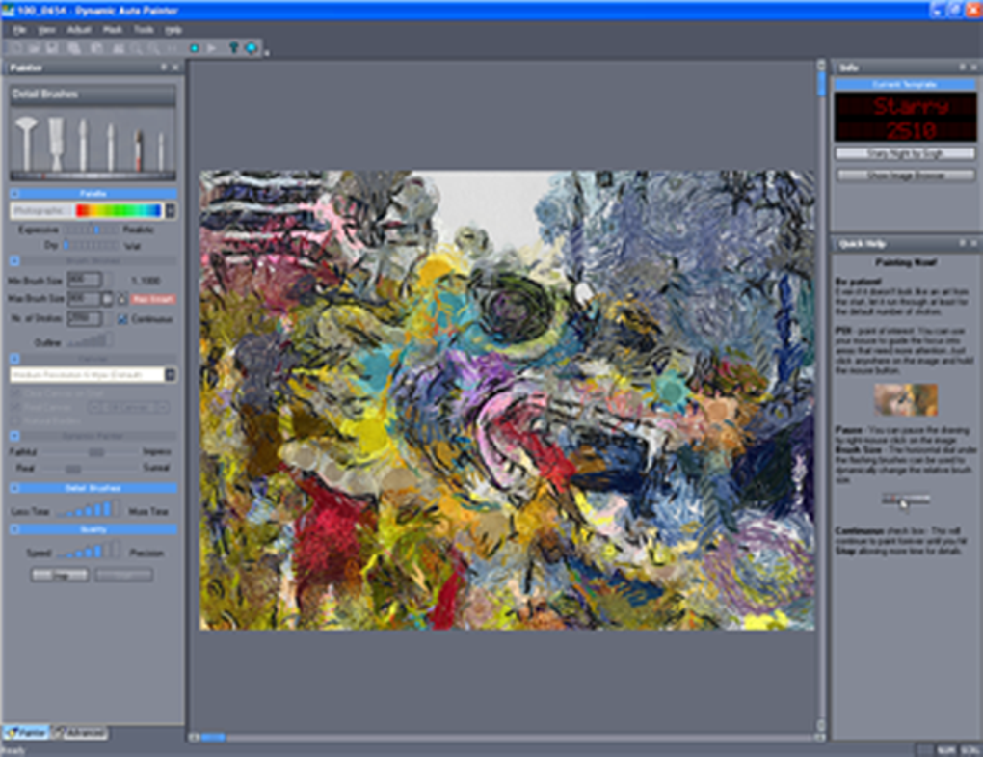983x757 pixels.
Task: Click the cyan speech bubble toolbar icon
Action: (251, 47)
